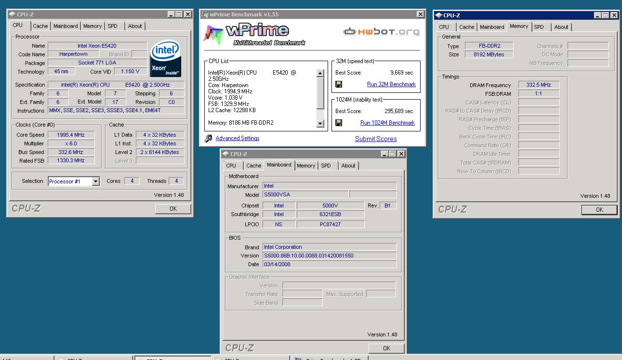Click the 9,669 sec best score
622x360 pixels.
401,73
